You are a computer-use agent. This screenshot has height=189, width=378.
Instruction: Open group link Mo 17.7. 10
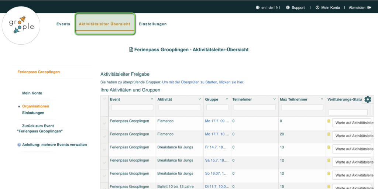217,134
